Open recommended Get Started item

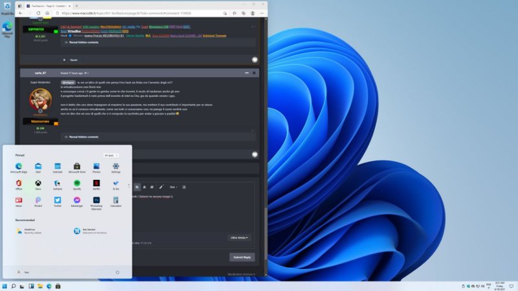coord(90,231)
